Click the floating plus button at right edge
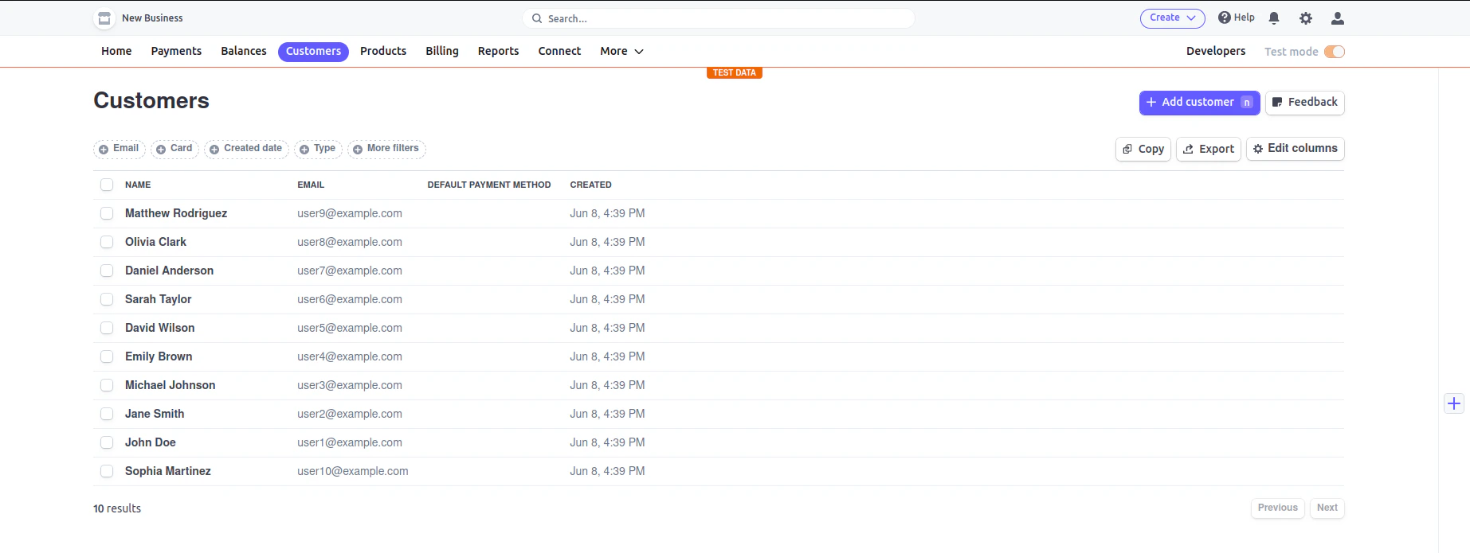Viewport: 1470px width, 553px height. 1454,403
